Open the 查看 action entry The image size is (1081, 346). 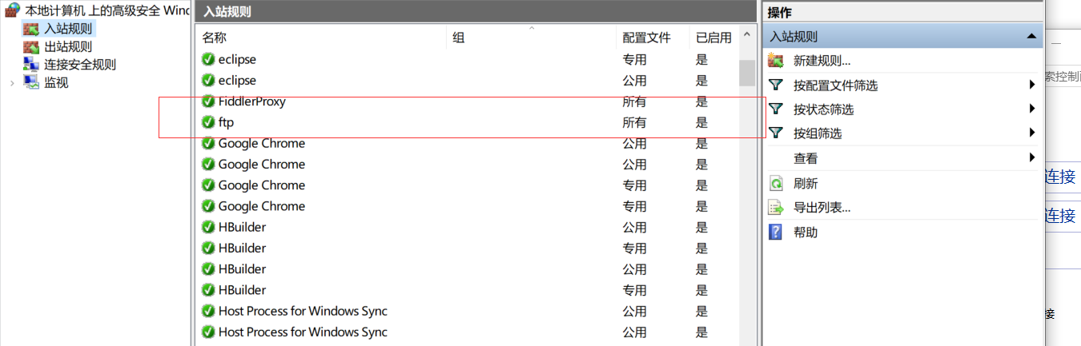806,158
